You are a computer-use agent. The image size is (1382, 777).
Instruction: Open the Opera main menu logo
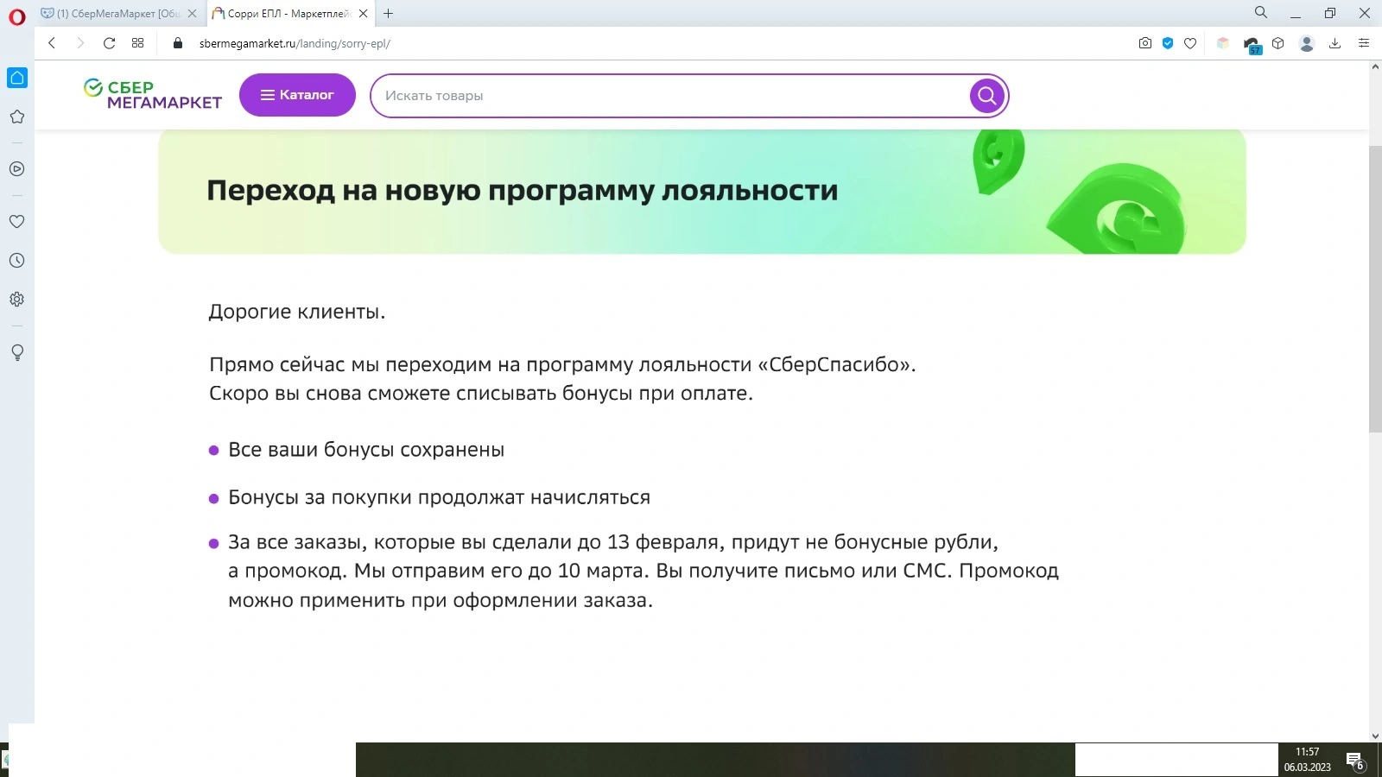pos(17,16)
